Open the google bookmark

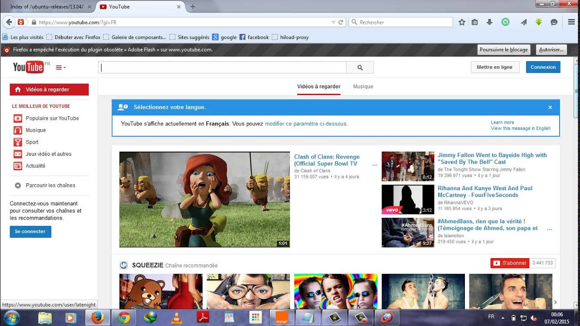(x=224, y=37)
